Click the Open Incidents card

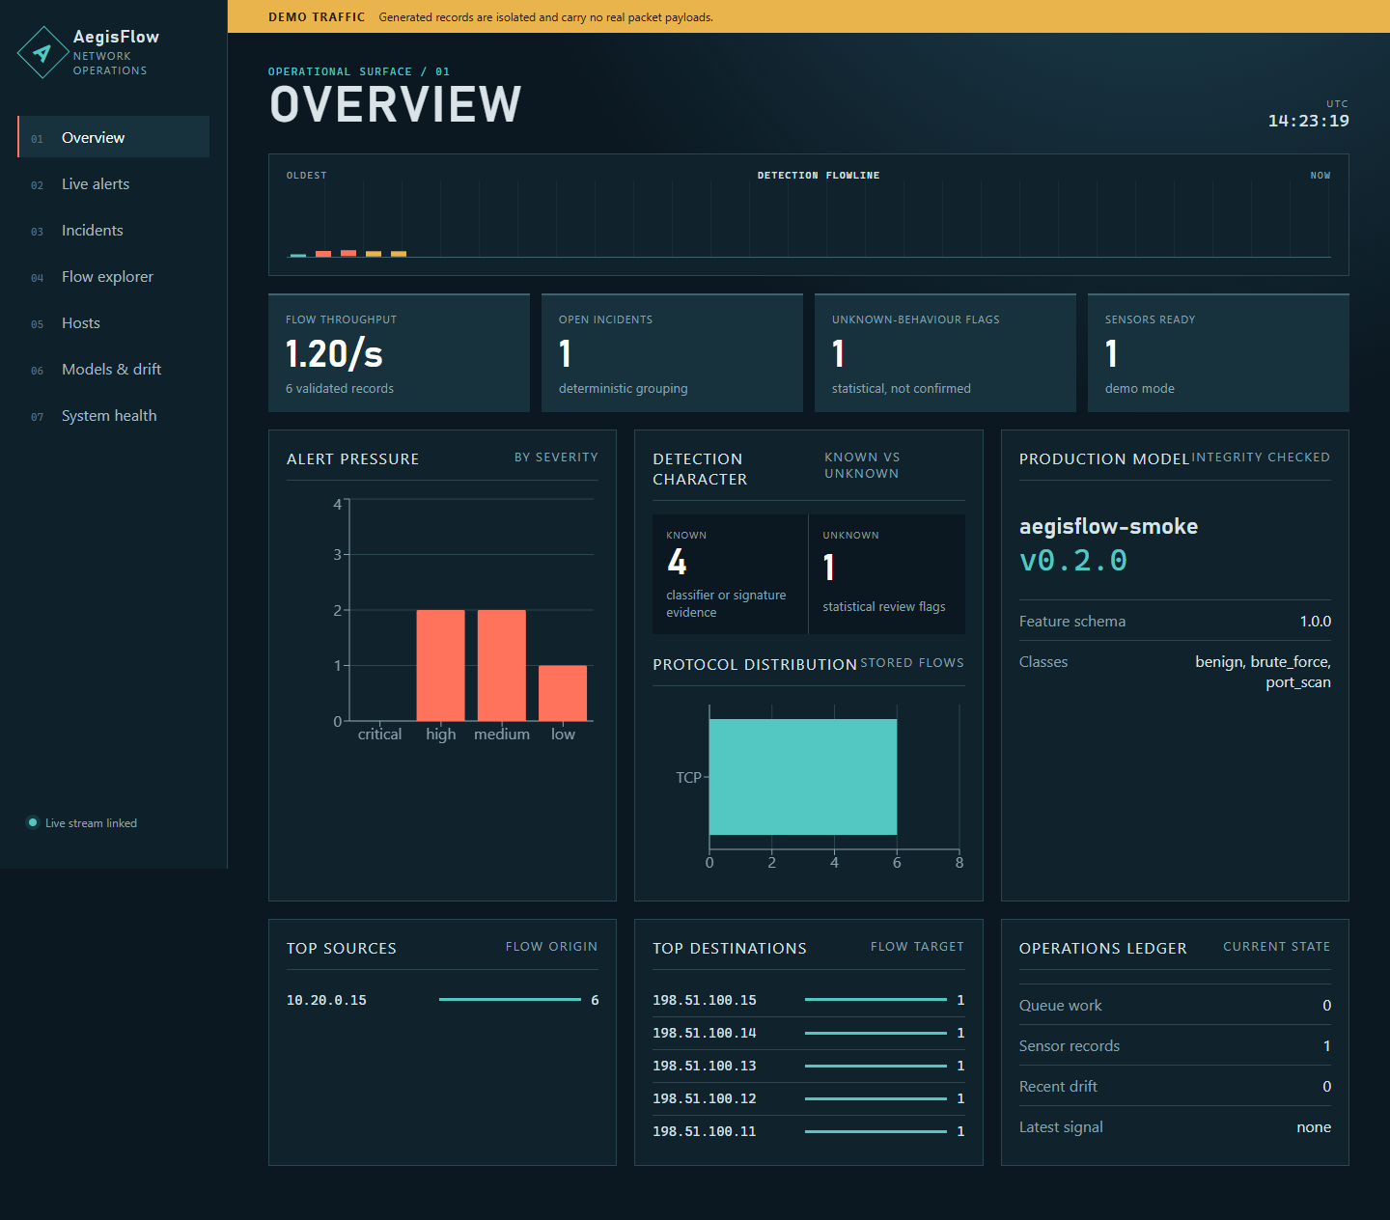pyautogui.click(x=672, y=353)
